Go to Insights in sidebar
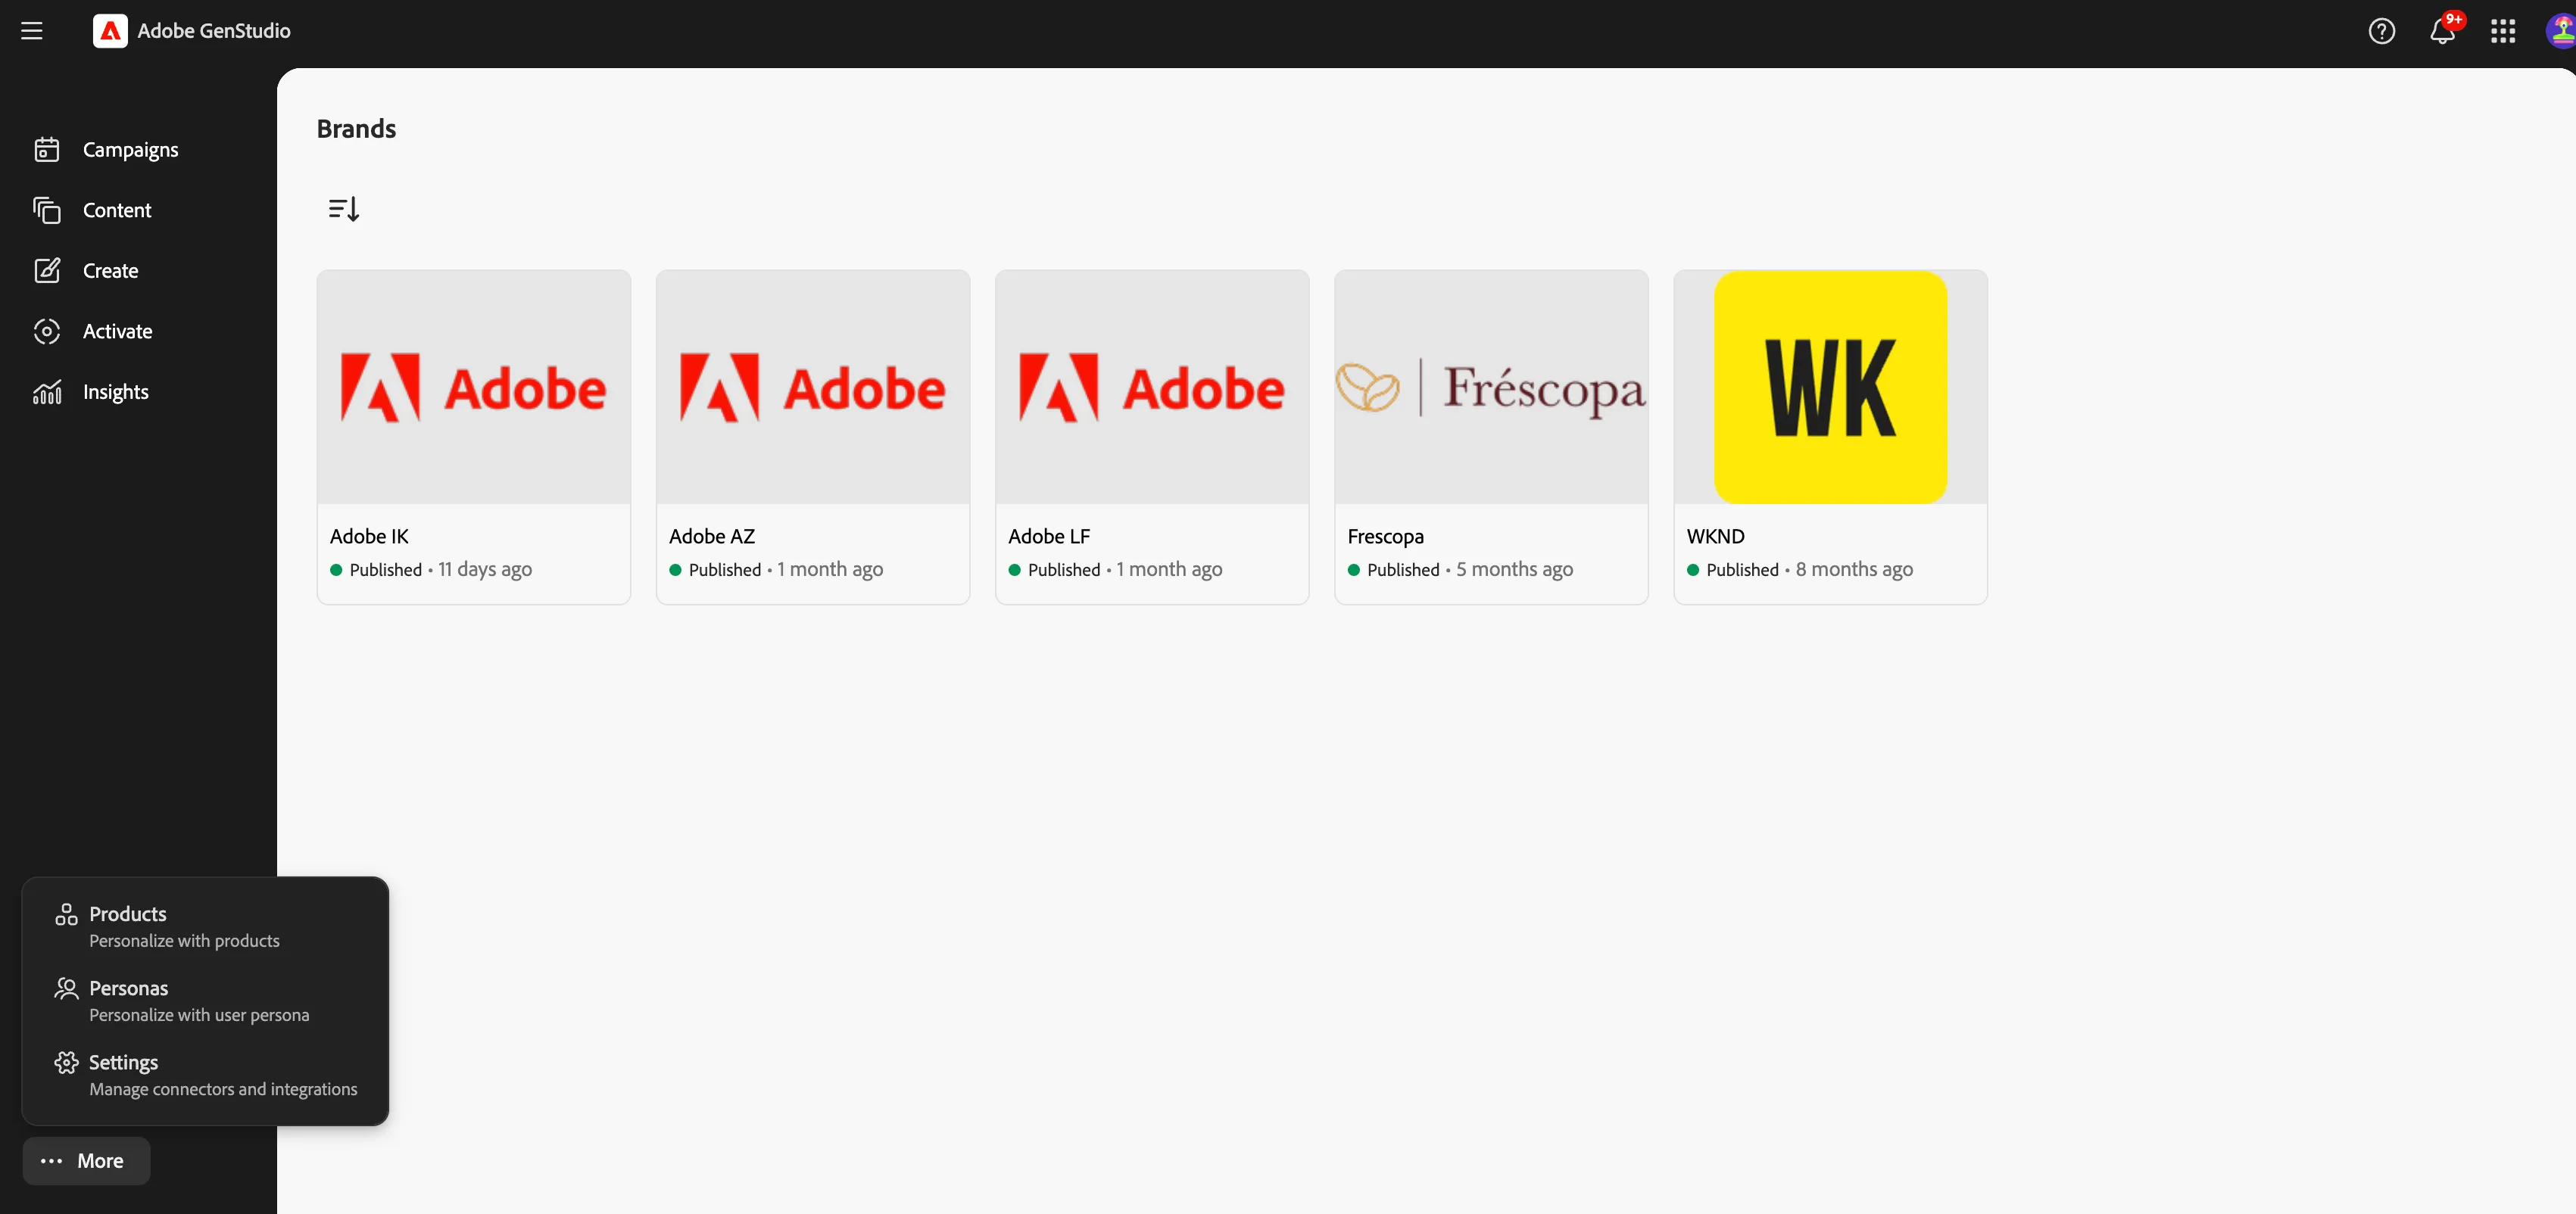This screenshot has width=2576, height=1214. [x=116, y=393]
